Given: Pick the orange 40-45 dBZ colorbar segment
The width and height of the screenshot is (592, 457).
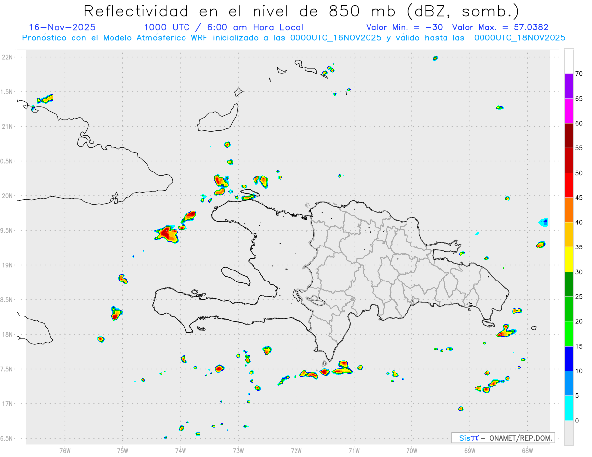Looking at the screenshot, I should click(569, 210).
